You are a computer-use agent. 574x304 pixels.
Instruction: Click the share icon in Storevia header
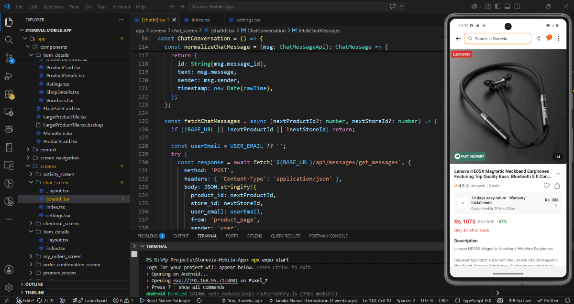click(x=538, y=39)
